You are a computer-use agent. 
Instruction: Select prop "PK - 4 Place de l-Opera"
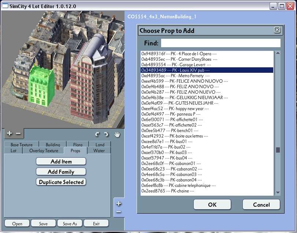(x=207, y=54)
